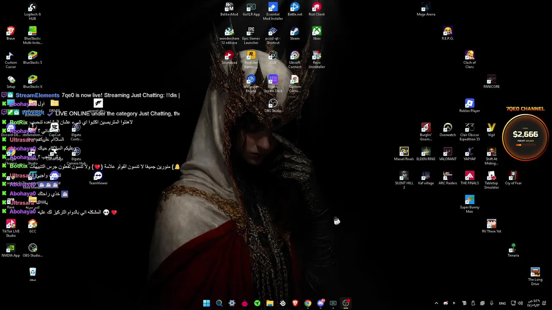The width and height of the screenshot is (552, 310).
Task: Open the Riot Client desktop icon
Action: pos(317,9)
